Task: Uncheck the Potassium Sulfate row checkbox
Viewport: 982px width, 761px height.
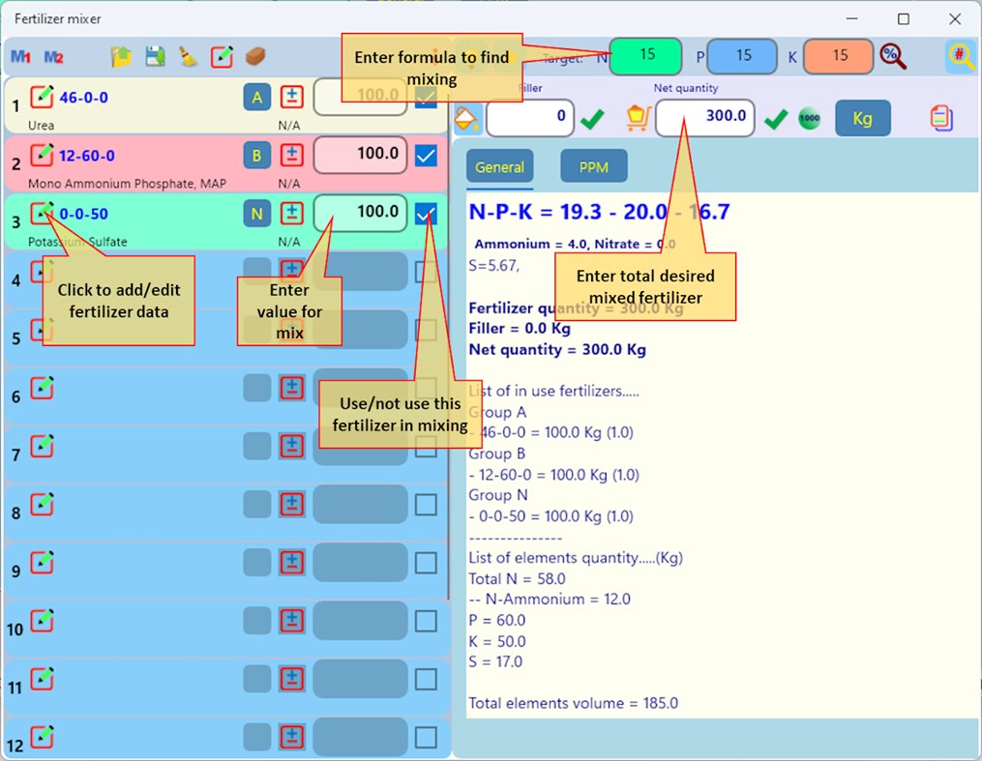Action: [x=425, y=213]
